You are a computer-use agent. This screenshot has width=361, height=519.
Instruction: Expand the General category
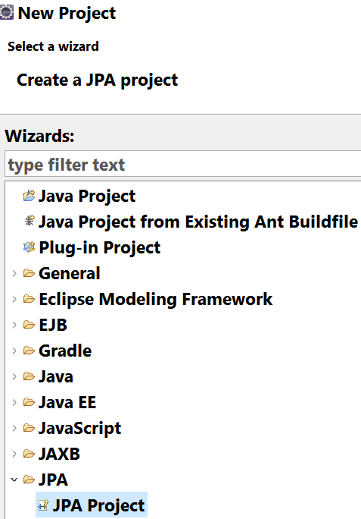click(14, 273)
